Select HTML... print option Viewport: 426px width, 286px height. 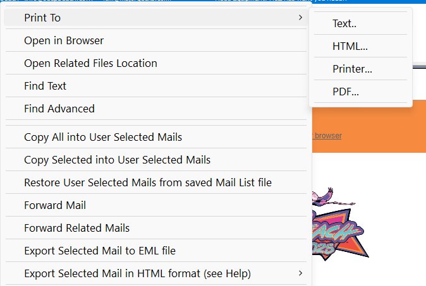pyautogui.click(x=350, y=46)
